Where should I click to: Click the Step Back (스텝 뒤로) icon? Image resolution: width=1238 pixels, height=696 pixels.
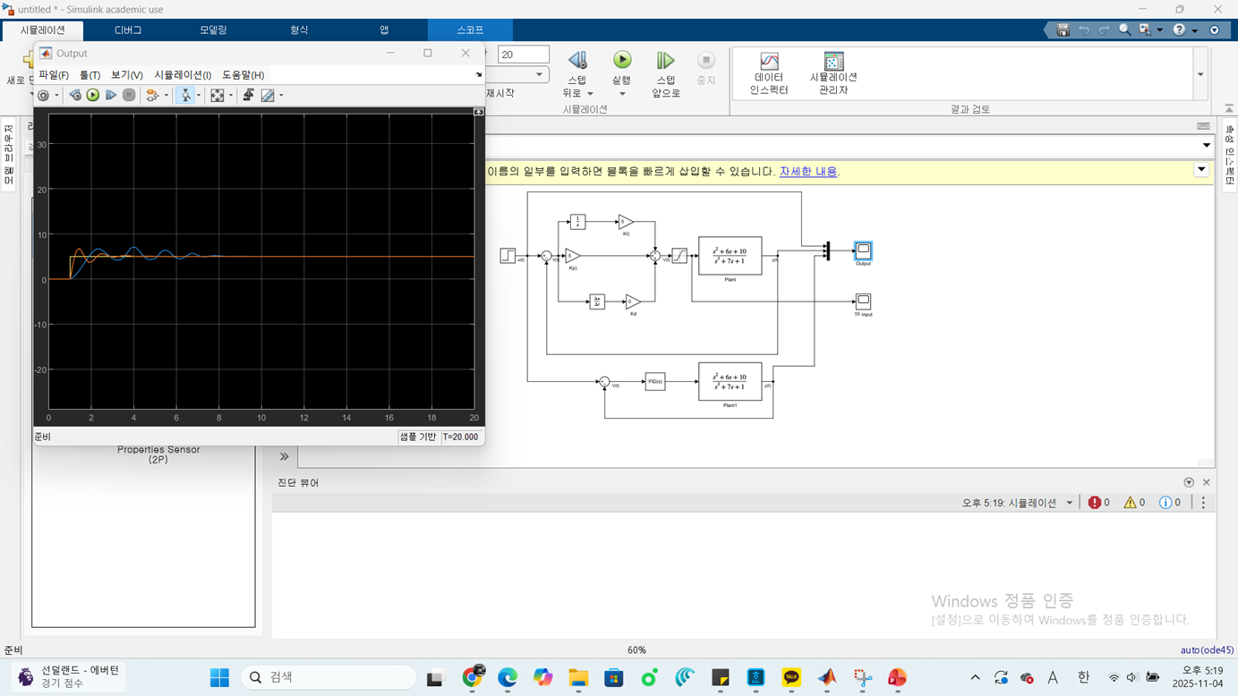[577, 61]
